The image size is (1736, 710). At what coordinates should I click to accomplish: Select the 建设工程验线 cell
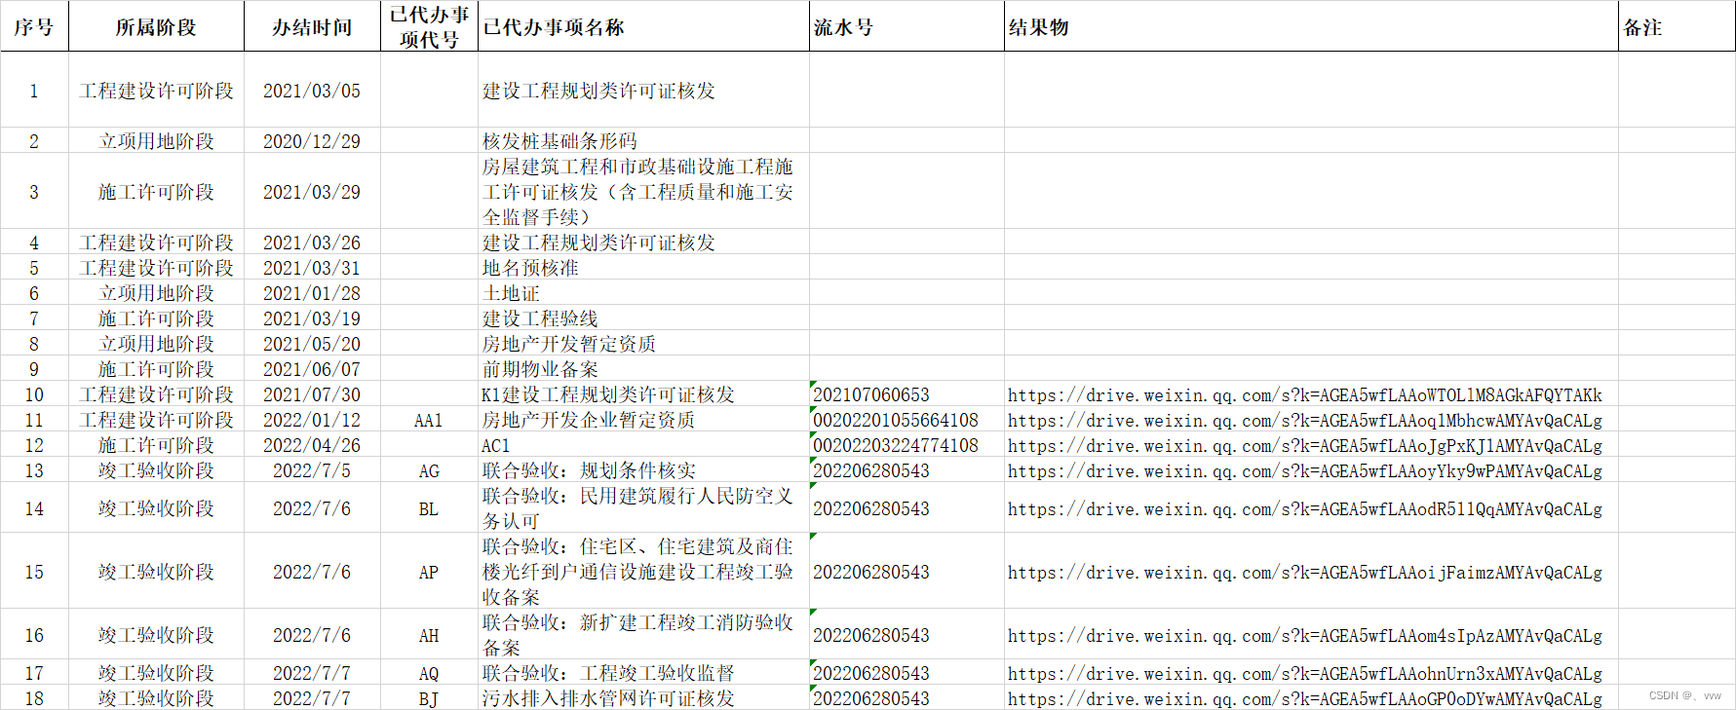(x=643, y=318)
